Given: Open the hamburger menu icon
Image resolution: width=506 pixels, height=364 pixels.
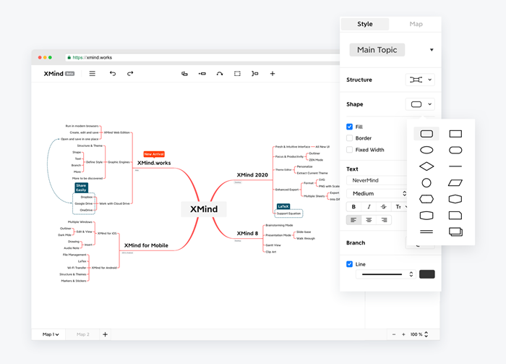Looking at the screenshot, I should click(x=93, y=74).
